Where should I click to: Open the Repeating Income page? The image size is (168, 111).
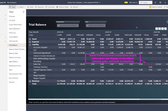coord(15,66)
